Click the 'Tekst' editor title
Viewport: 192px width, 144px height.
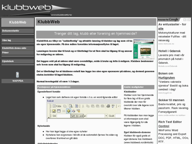[x=50, y=101]
